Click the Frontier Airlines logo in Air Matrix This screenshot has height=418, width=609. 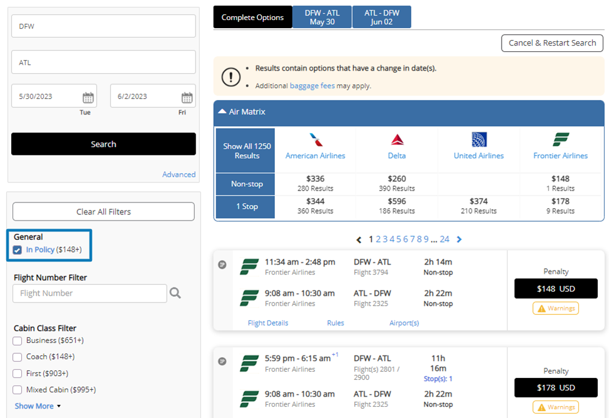click(x=561, y=139)
